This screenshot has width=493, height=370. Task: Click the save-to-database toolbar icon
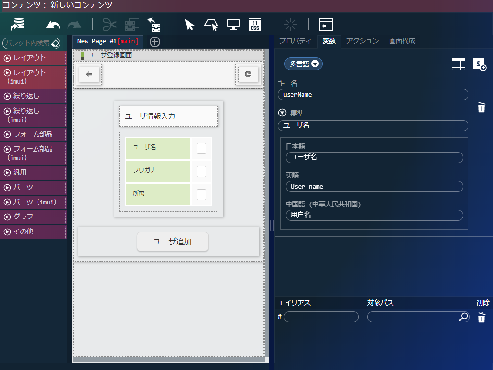pyautogui.click(x=18, y=24)
